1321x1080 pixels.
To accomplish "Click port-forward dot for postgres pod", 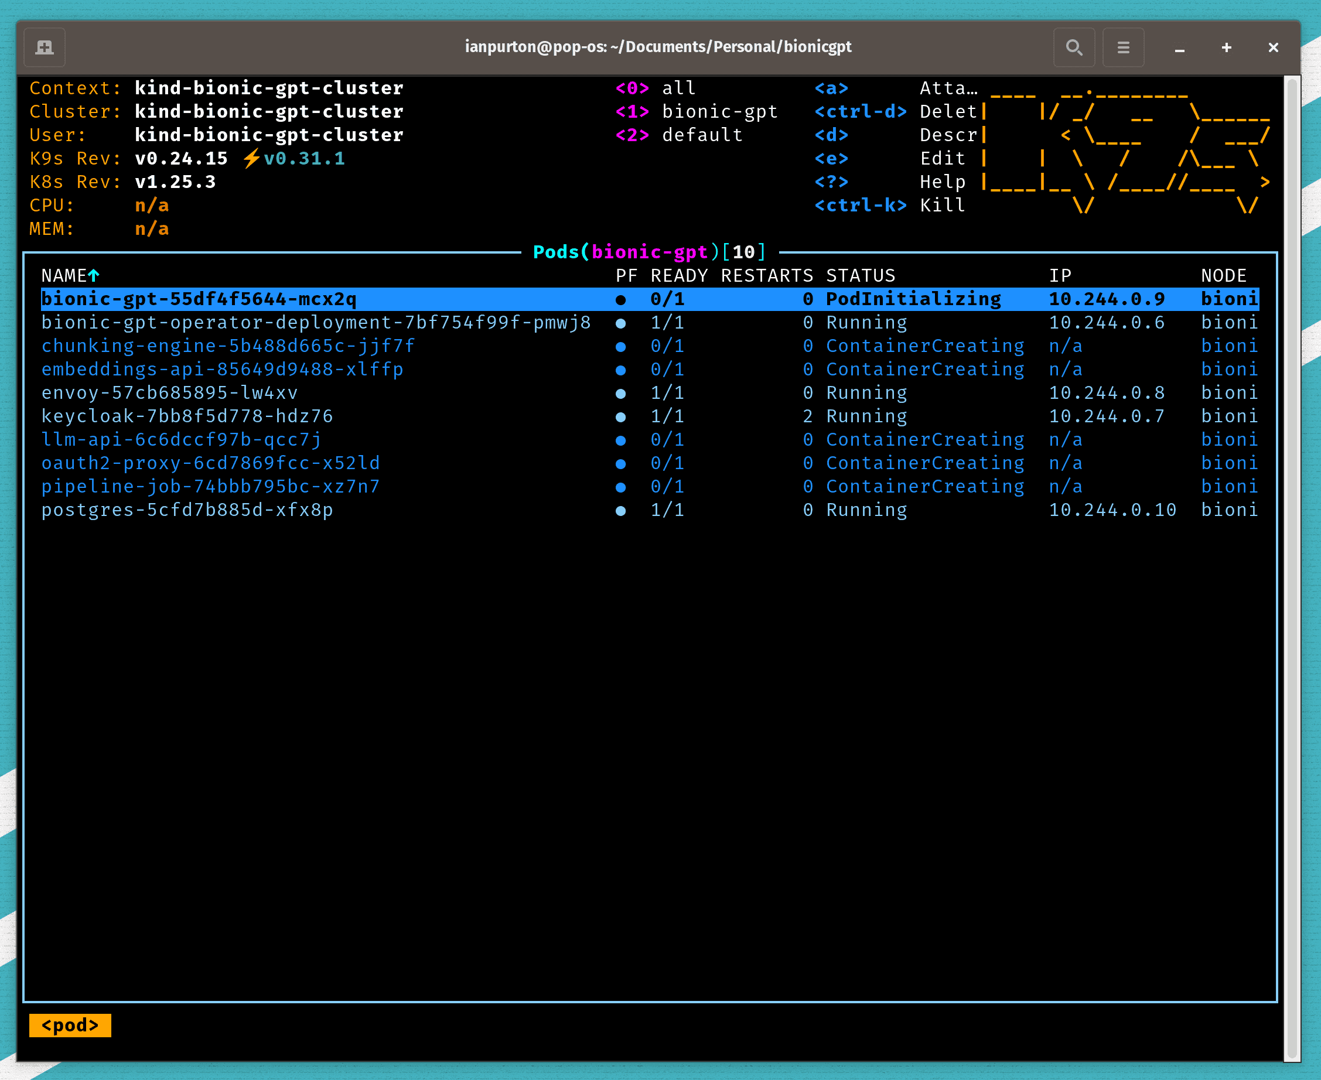I will pyautogui.click(x=620, y=511).
